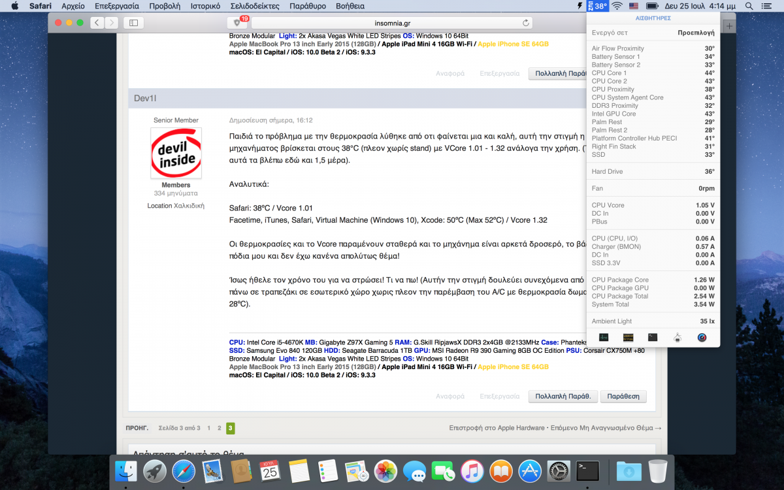Open Spotlight search magnifier
Viewport: 784px width, 490px height.
click(x=749, y=6)
